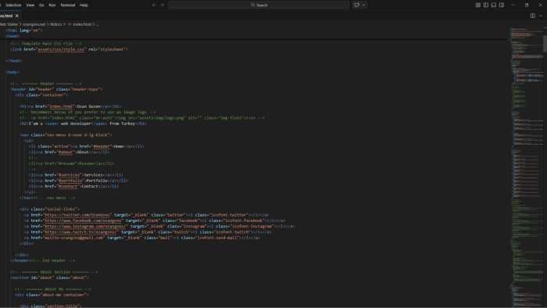
Task: Click the vertical scrollbar thumb
Action: pyautogui.click(x=545, y=44)
